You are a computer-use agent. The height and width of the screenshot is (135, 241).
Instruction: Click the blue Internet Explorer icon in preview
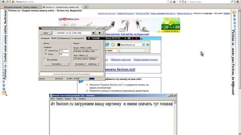(x=107, y=45)
